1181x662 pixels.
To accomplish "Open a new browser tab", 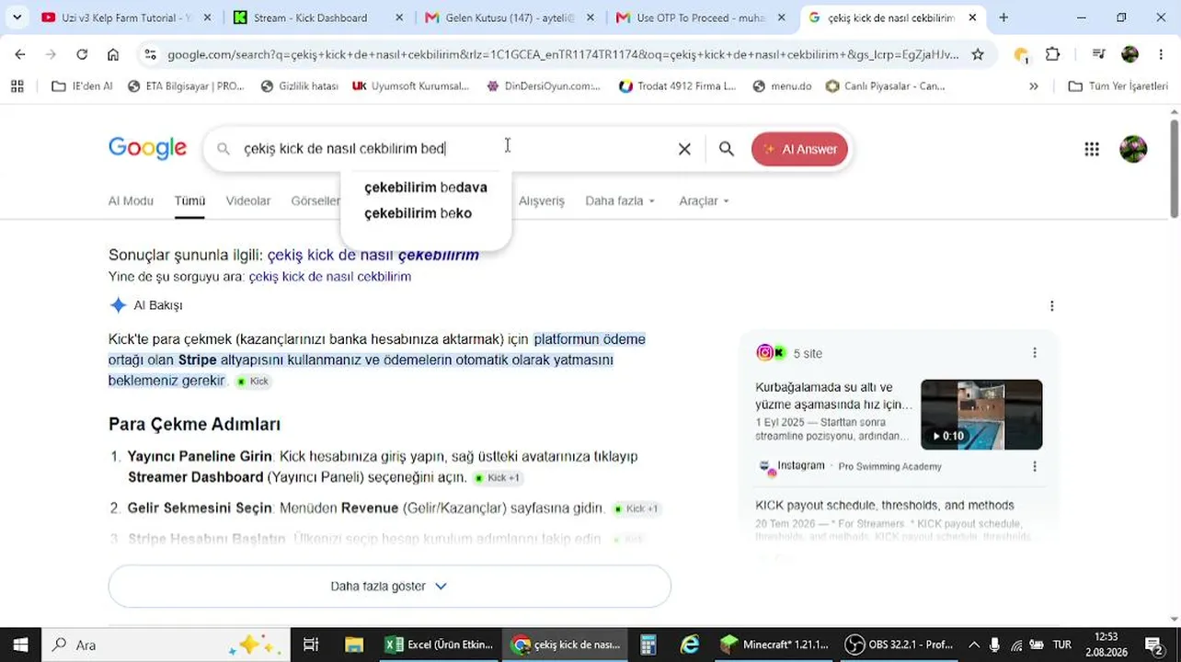I will pyautogui.click(x=1003, y=17).
